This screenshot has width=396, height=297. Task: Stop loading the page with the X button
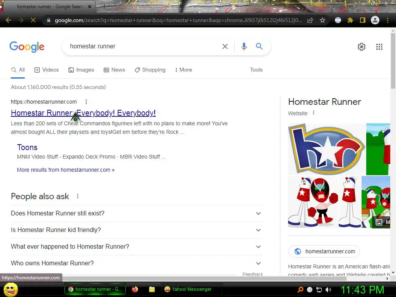tap(33, 20)
